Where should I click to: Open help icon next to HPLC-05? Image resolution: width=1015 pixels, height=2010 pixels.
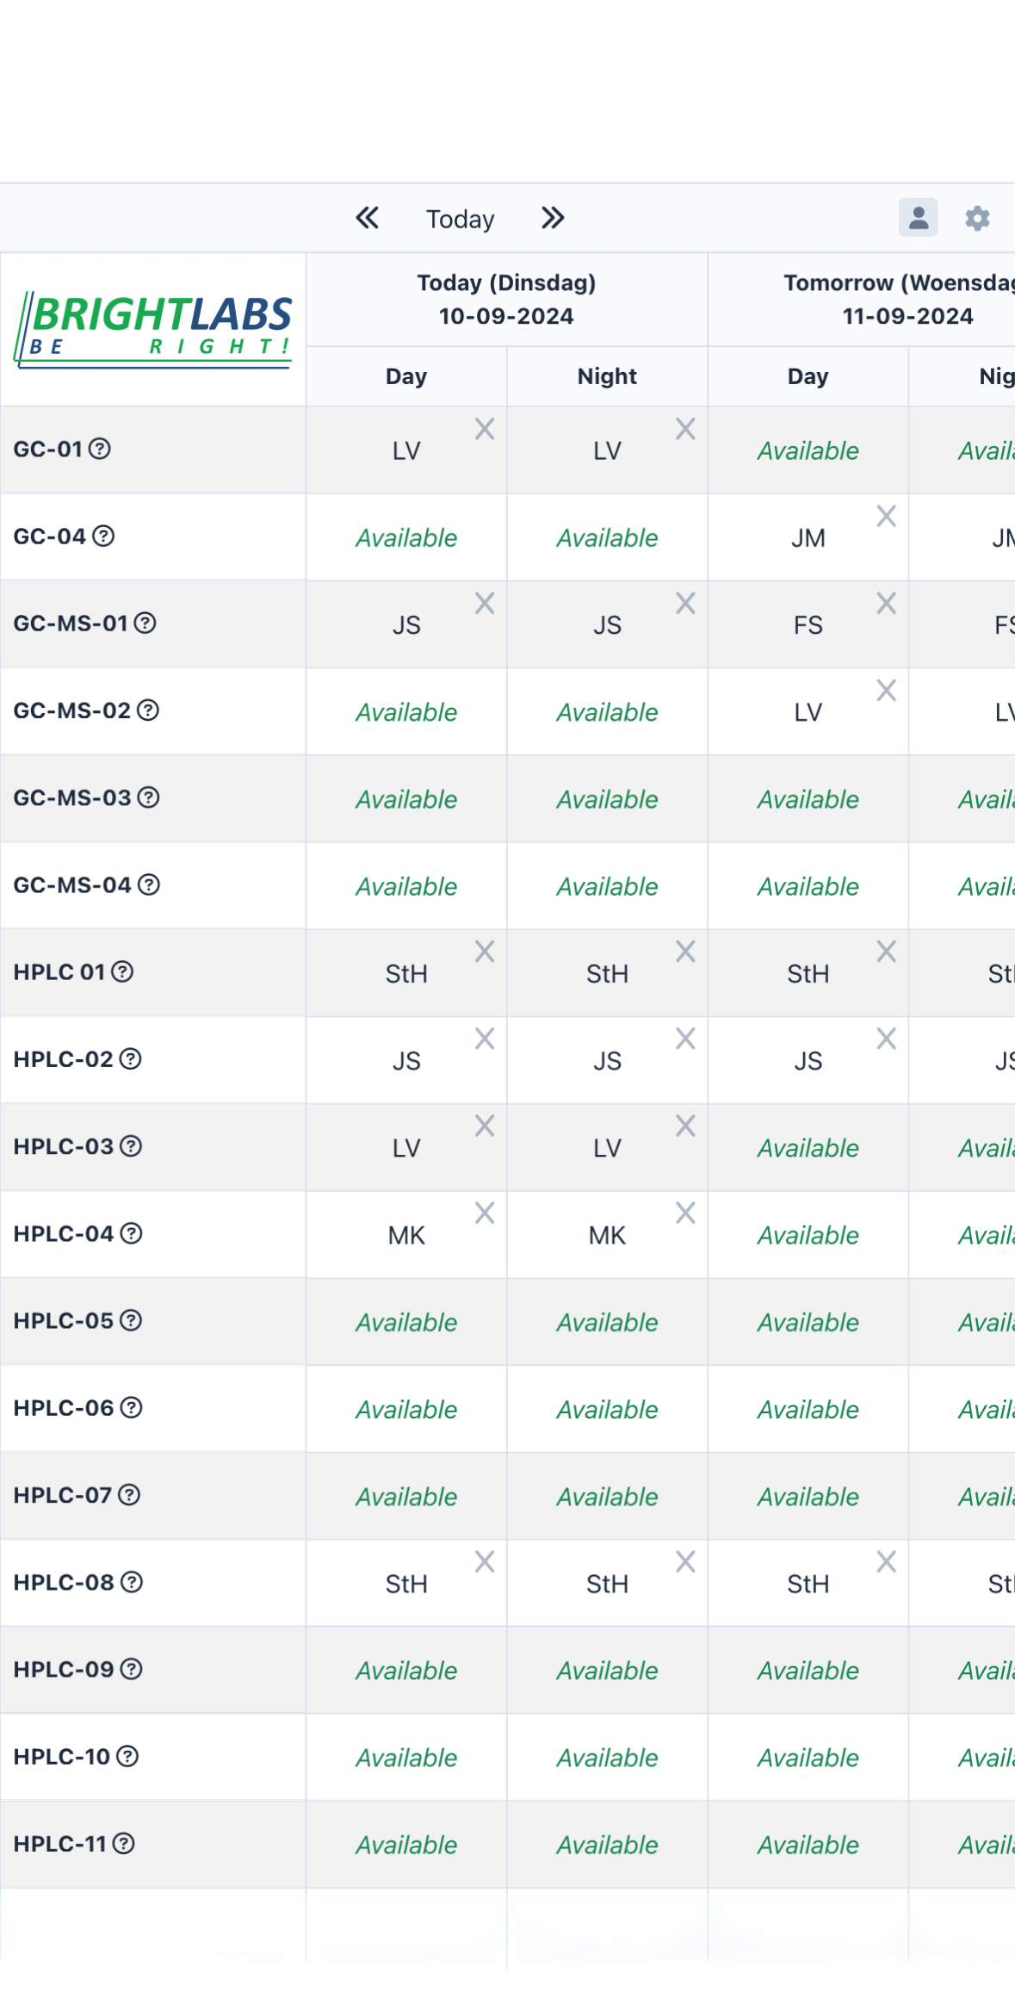coord(131,1320)
